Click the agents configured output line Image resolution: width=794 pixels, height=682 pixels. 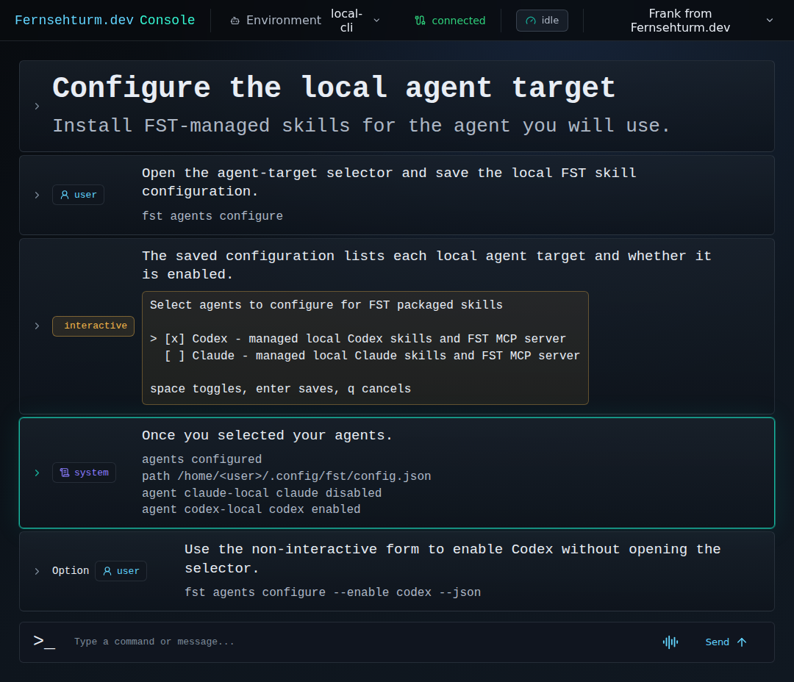tap(201, 459)
